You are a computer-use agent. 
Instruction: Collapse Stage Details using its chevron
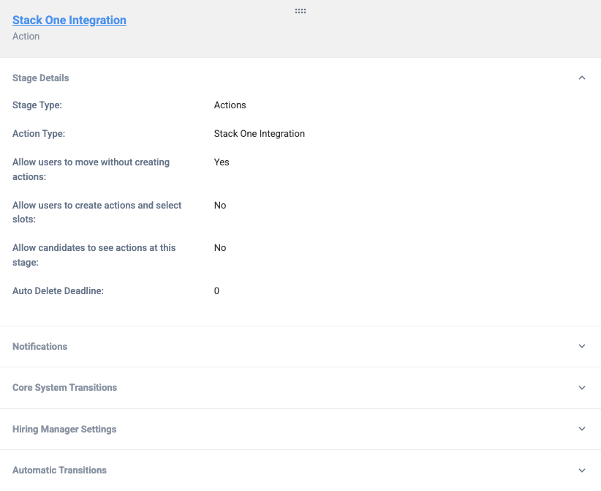582,78
